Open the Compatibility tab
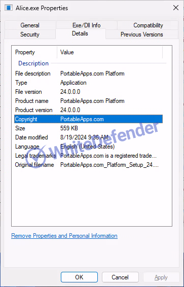Image resolution: width=184 pixels, height=287 pixels. pyautogui.click(x=148, y=25)
